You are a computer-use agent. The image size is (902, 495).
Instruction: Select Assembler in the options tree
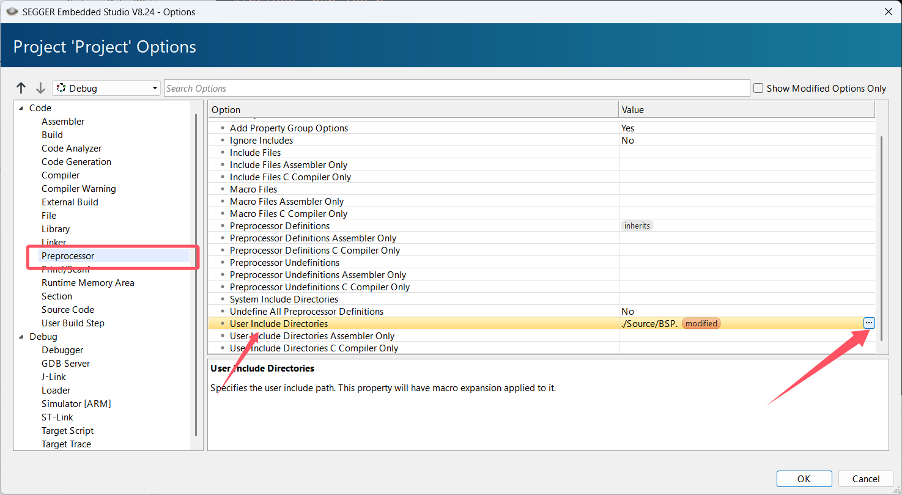(x=63, y=122)
